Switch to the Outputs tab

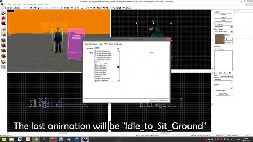pyautogui.click(x=95, y=44)
